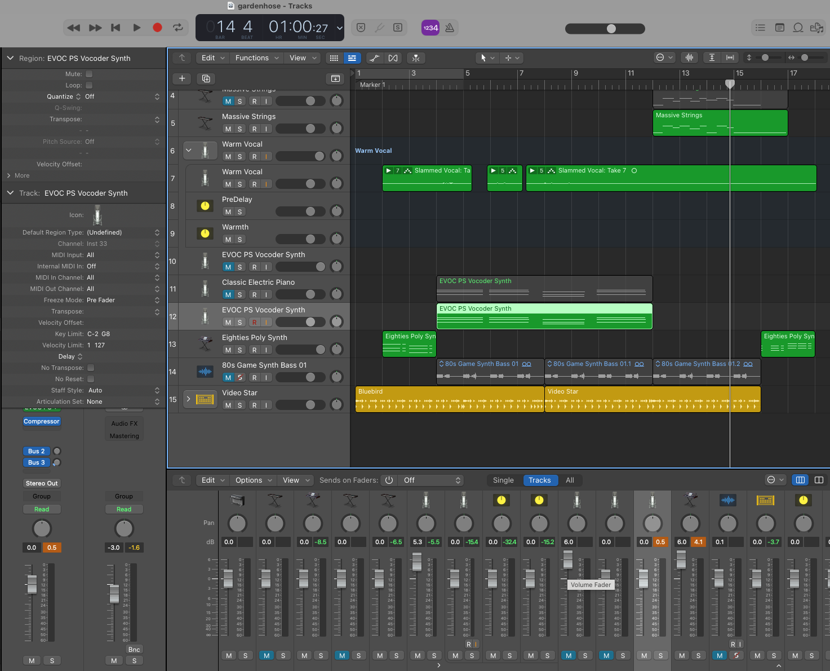
Task: Select the EVOC PS Vocoder Synth region on track 12
Action: (544, 316)
